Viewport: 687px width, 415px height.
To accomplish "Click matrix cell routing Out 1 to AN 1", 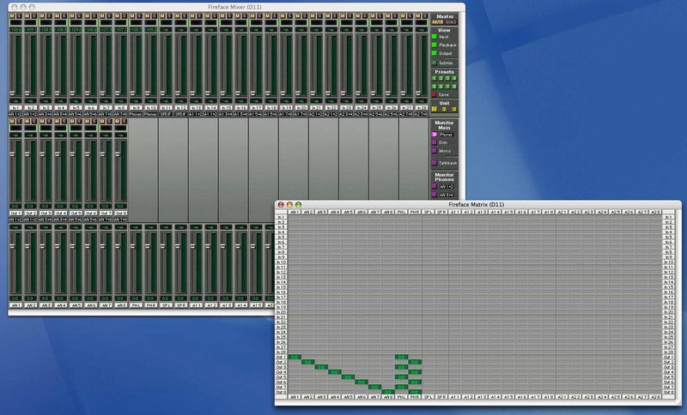I will tap(295, 358).
